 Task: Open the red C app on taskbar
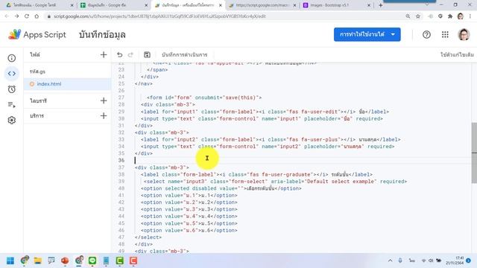133,261
